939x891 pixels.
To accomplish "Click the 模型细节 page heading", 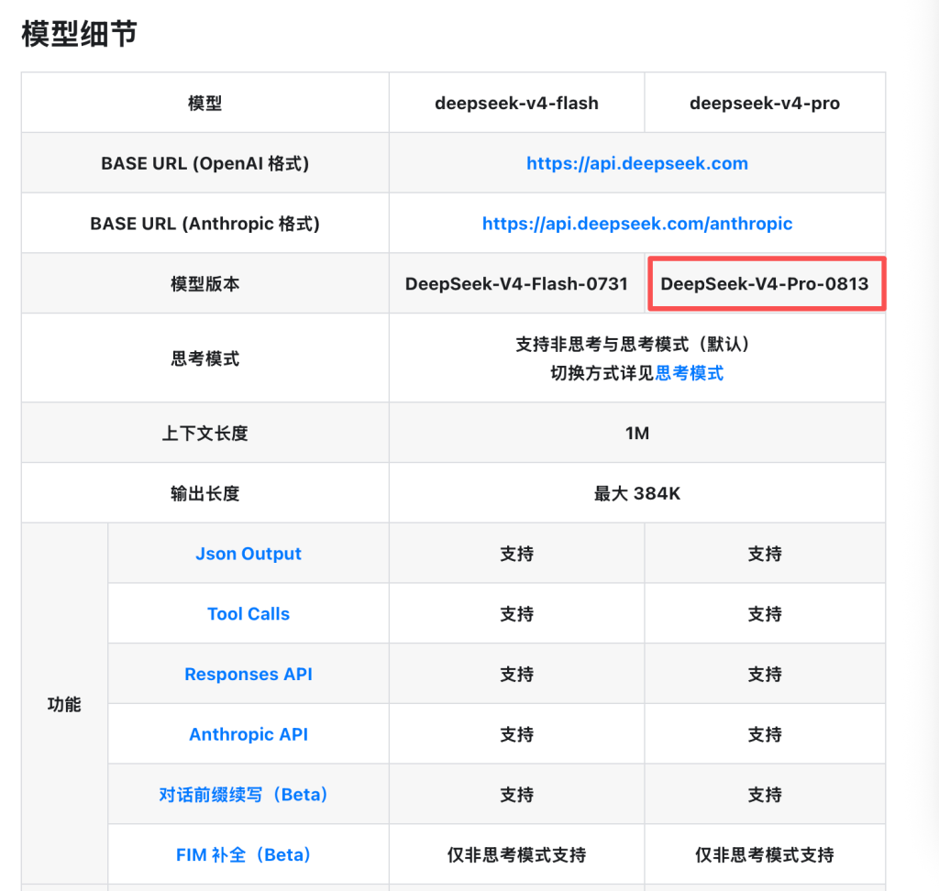I will point(79,34).
